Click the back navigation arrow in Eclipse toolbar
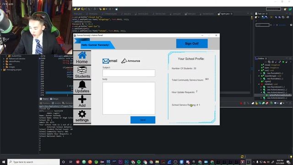The height and width of the screenshot is (165, 293). [x=104, y=9]
